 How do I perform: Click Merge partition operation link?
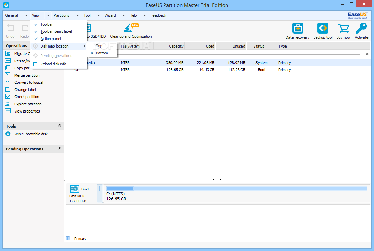coord(27,75)
